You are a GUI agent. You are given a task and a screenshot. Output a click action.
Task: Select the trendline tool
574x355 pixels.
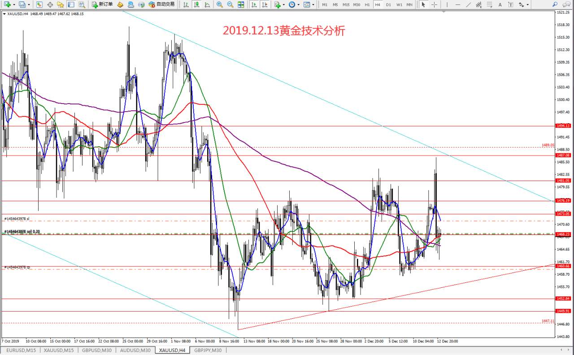[x=469, y=4]
